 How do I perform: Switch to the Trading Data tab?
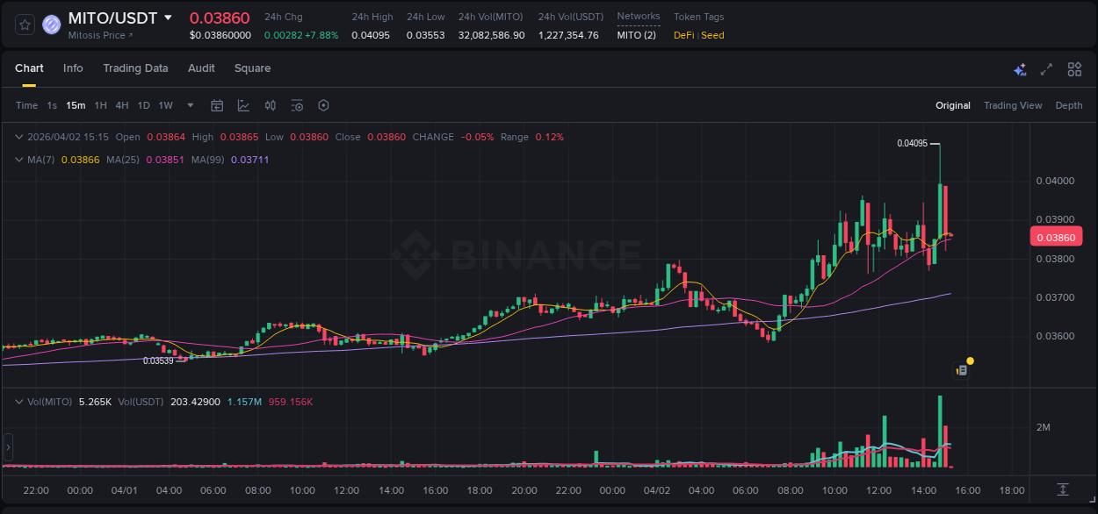pos(135,68)
